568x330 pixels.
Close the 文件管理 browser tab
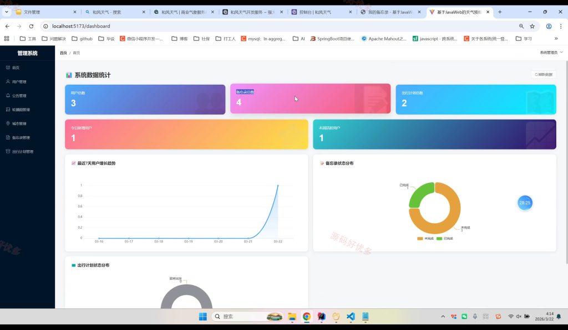pos(75,12)
